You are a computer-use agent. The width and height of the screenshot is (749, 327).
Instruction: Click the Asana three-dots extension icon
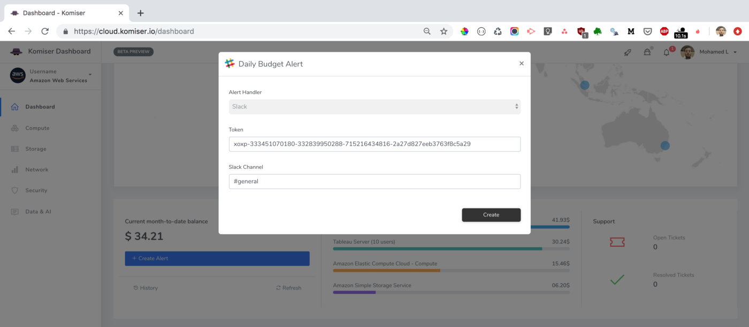564,32
